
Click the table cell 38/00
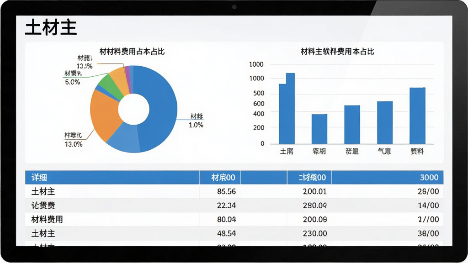428,233
